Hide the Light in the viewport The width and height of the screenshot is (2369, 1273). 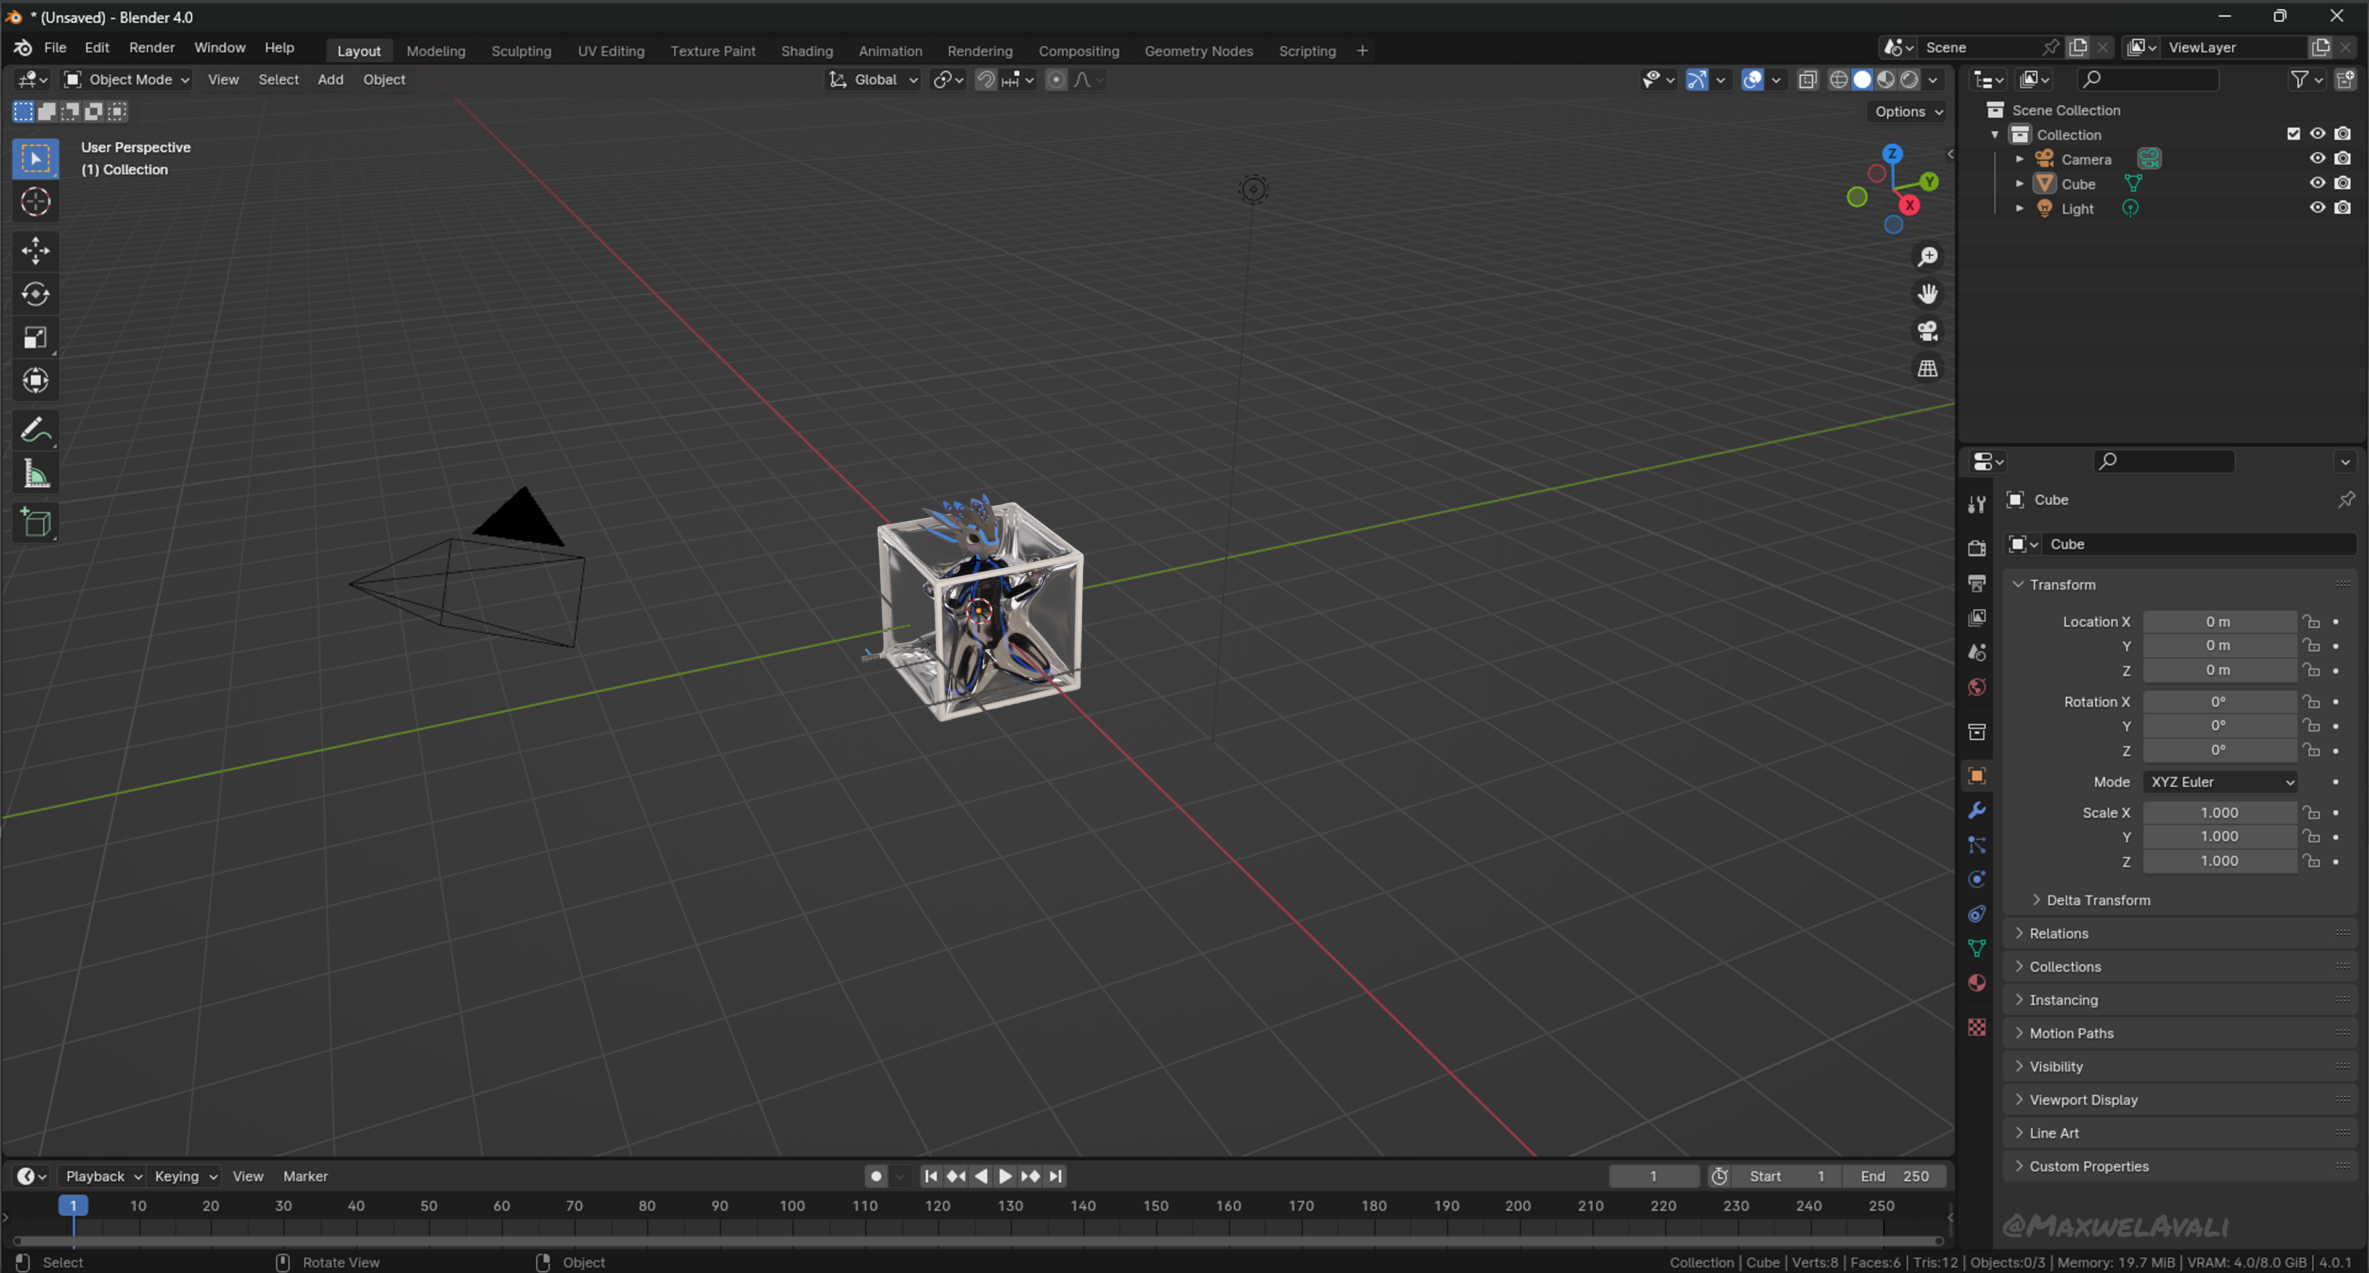click(x=2317, y=208)
